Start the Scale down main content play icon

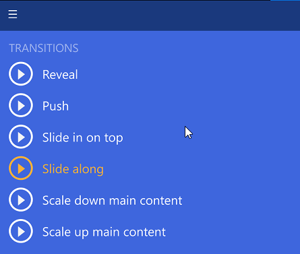point(21,199)
